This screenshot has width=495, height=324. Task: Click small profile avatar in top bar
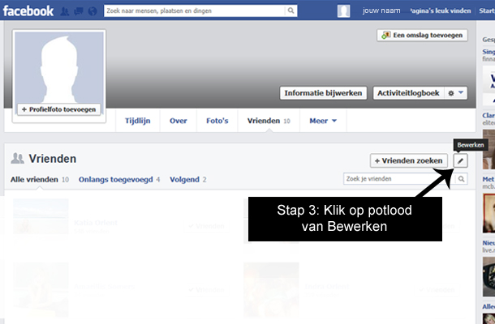pyautogui.click(x=343, y=11)
